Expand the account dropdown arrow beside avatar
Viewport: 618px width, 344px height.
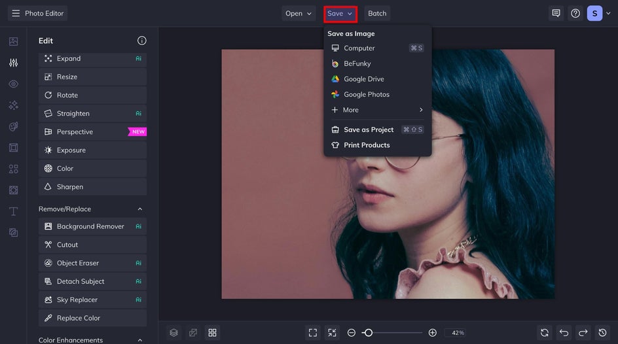click(x=608, y=13)
